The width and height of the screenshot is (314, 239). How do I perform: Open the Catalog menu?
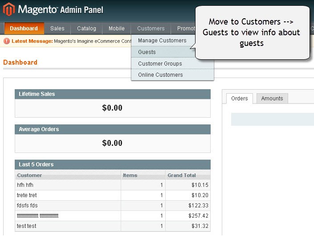point(86,29)
